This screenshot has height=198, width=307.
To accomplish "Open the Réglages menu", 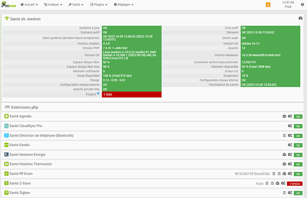I will click(124, 4).
